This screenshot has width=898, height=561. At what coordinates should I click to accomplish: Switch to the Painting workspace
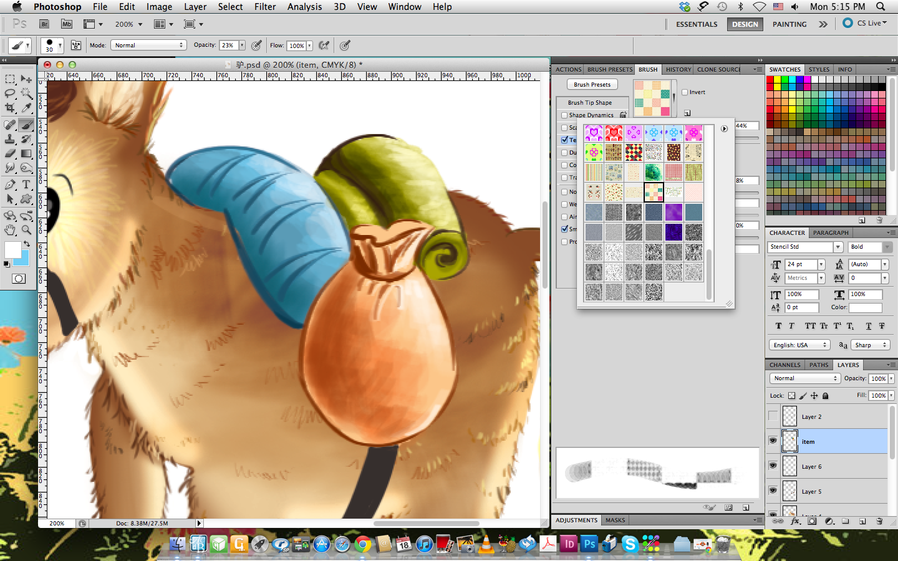coord(789,24)
